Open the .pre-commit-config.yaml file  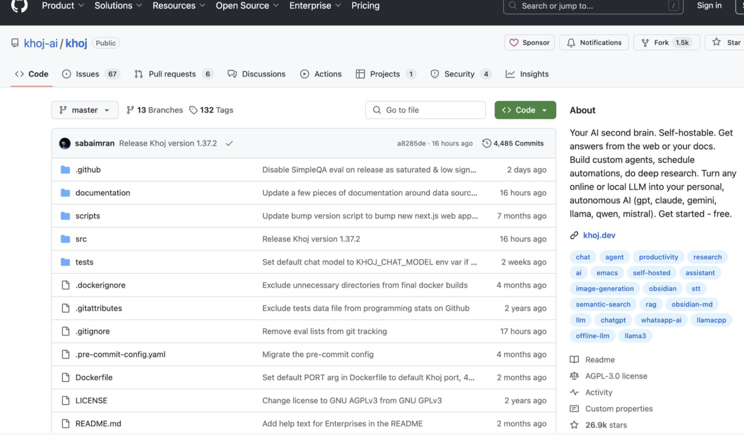coord(120,354)
